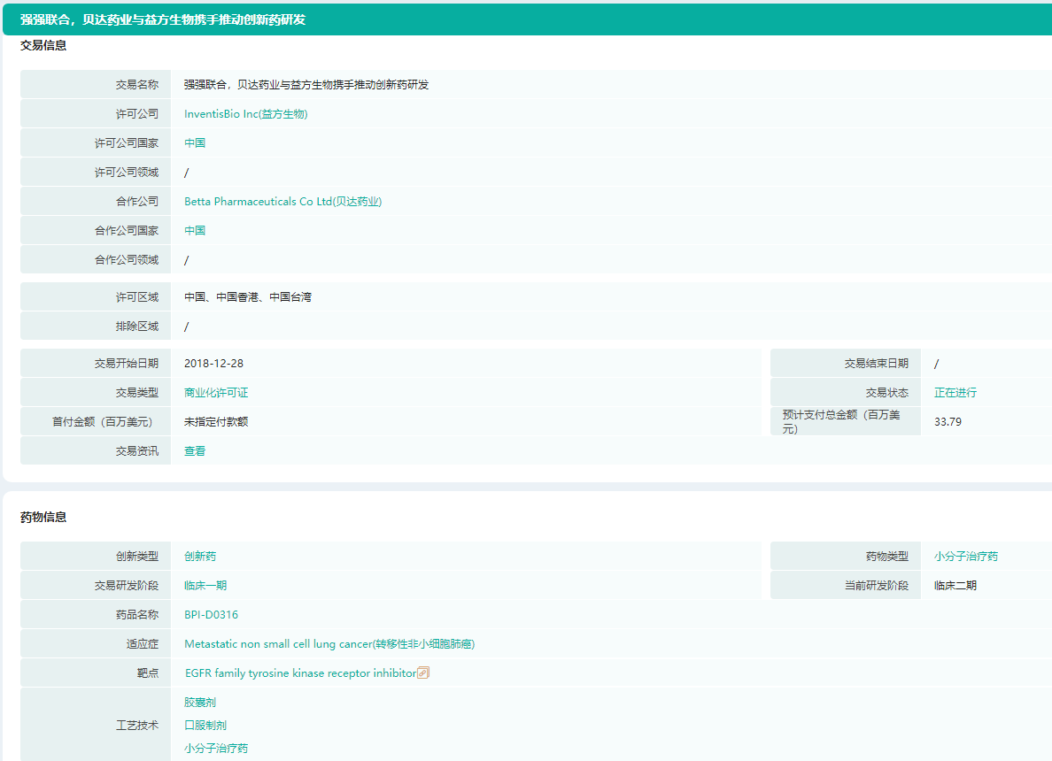Click the 药物信息 section heading

pyautogui.click(x=43, y=517)
